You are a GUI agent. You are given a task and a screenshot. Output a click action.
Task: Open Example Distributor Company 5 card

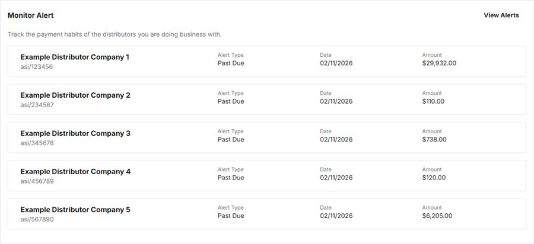tap(75, 210)
